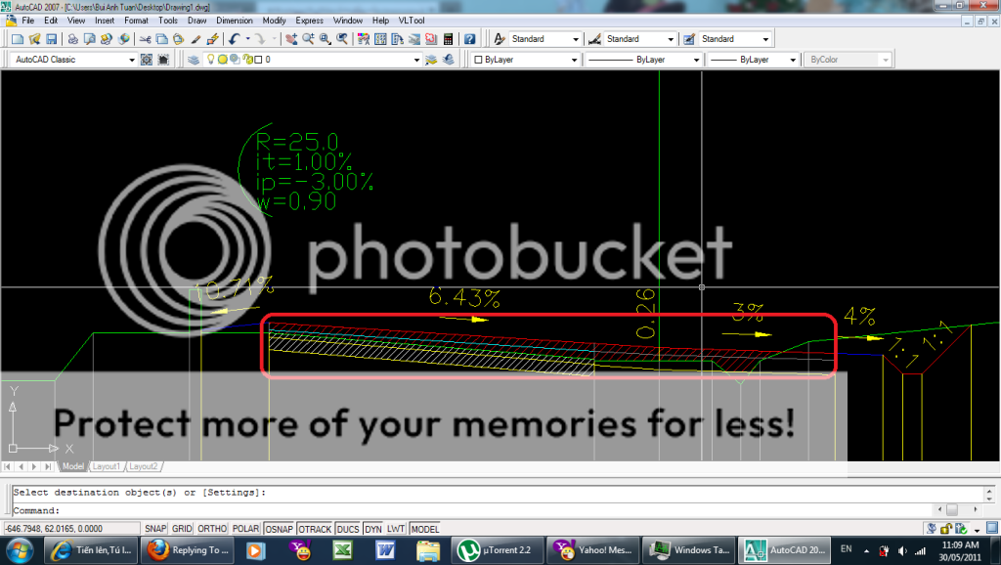This screenshot has height=565, width=1001.
Task: Click the 3D DWF globe icon
Action: click(124, 39)
